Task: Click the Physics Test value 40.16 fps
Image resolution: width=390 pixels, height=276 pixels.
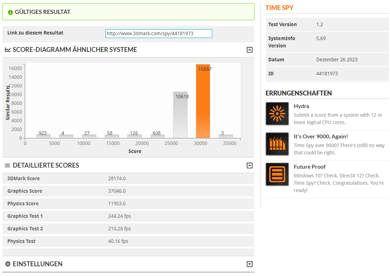Action: point(118,241)
